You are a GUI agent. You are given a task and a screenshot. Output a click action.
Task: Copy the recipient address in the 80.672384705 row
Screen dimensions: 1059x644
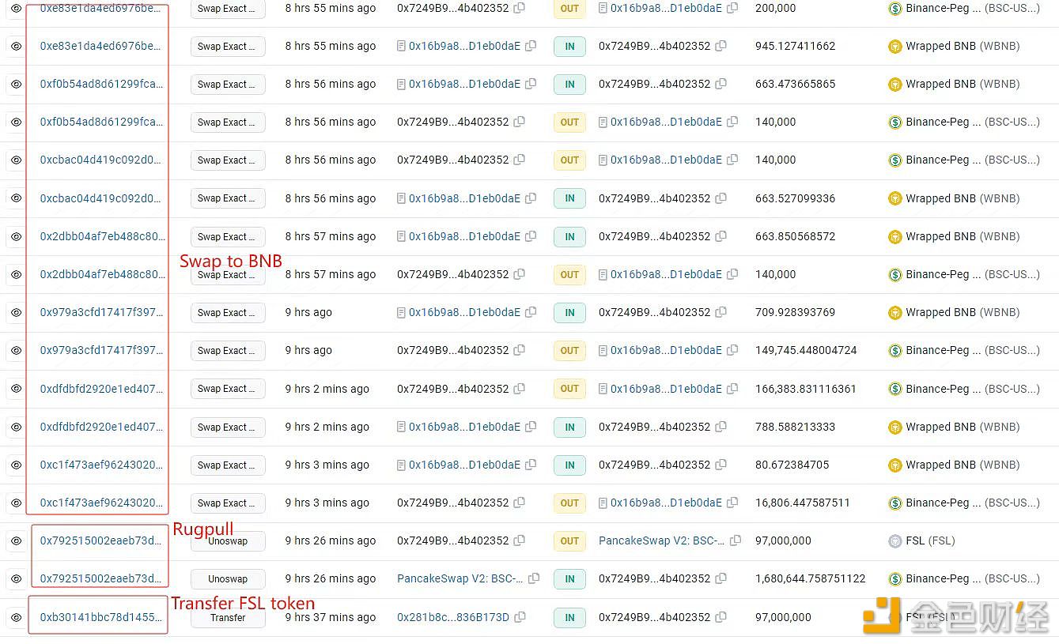pos(720,465)
